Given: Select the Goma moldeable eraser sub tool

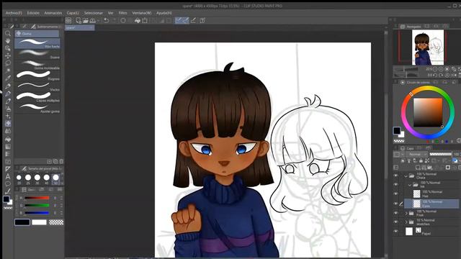Looking at the screenshot, I should (37, 65).
